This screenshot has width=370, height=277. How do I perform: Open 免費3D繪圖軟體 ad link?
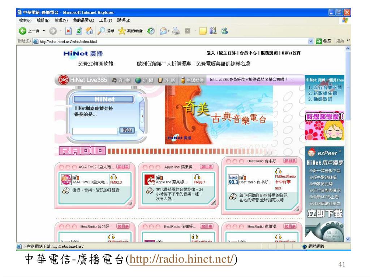[x=95, y=63]
